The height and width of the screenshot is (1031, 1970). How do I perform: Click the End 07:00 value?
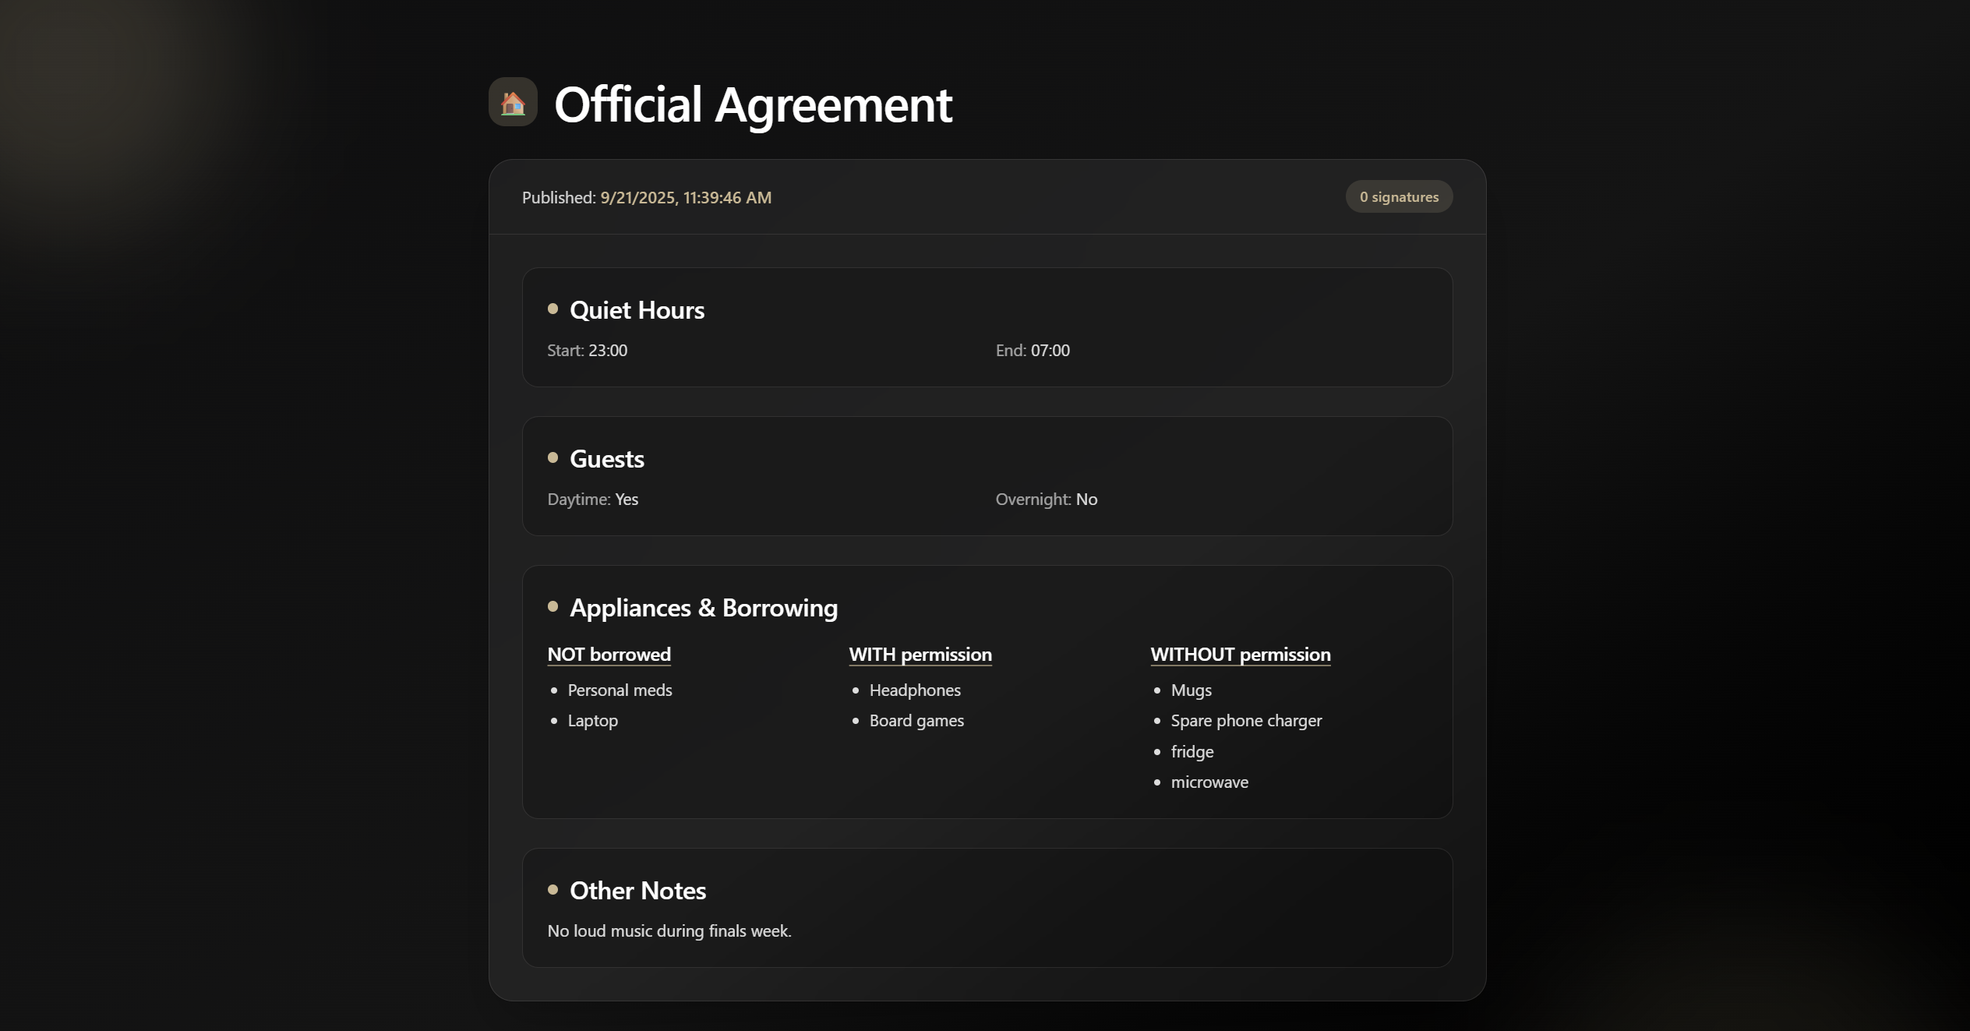(x=1050, y=351)
